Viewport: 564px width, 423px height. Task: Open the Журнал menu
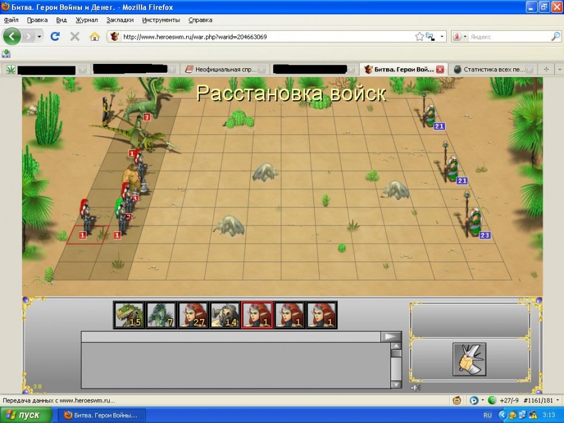point(86,20)
